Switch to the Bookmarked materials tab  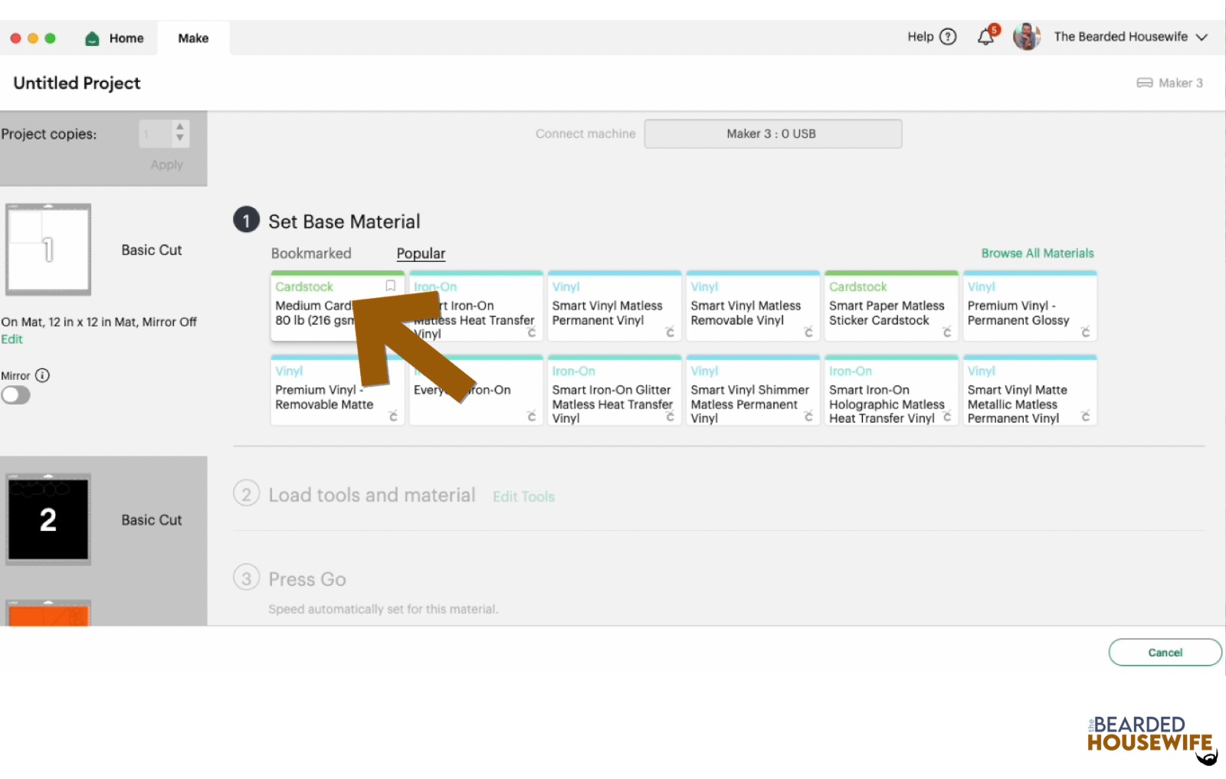pos(311,253)
